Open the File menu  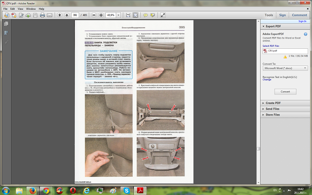pyautogui.click(x=5, y=9)
